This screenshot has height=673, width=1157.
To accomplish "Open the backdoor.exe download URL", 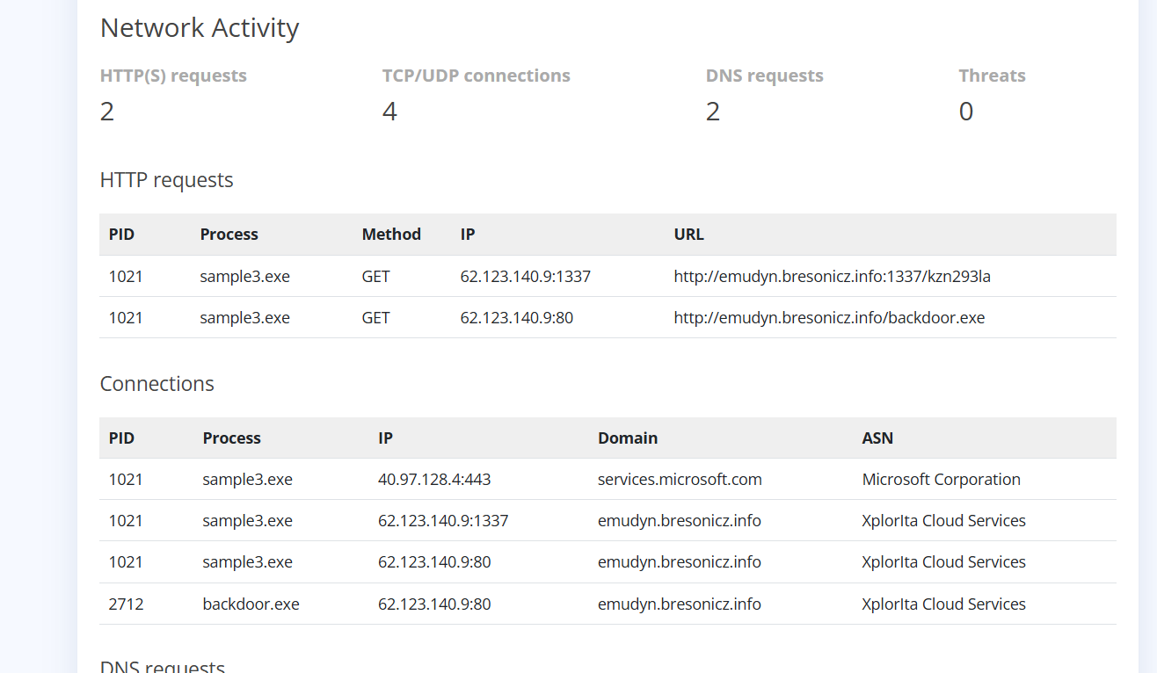I will 829,318.
